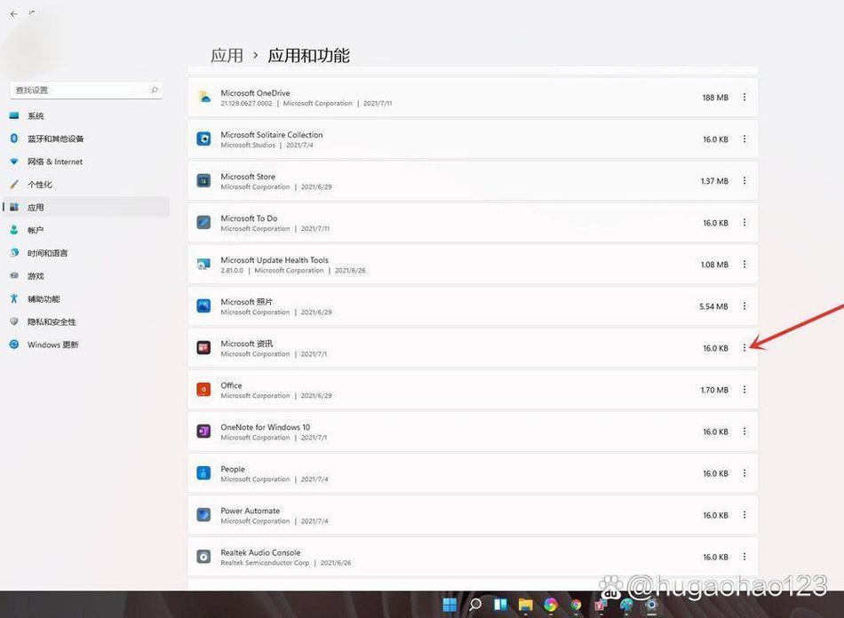Open more options for Microsoft 资讯
This screenshot has height=618, width=844.
(744, 348)
